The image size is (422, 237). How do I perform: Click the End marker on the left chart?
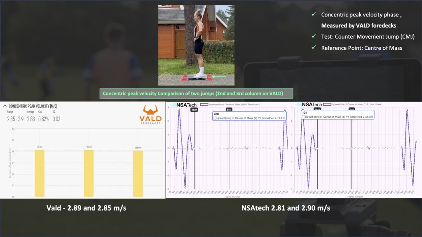(x=229, y=110)
